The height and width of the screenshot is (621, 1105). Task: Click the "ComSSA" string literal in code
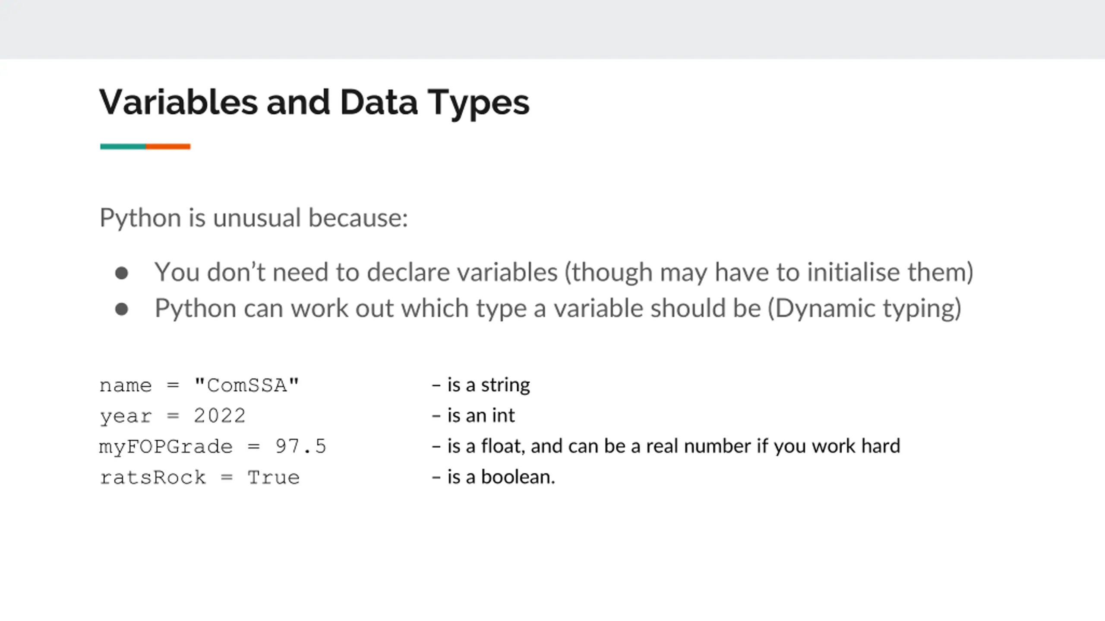pyautogui.click(x=246, y=385)
